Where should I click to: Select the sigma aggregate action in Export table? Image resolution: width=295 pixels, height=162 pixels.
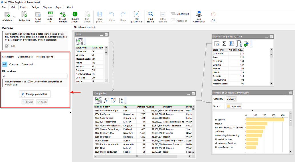click(224, 43)
